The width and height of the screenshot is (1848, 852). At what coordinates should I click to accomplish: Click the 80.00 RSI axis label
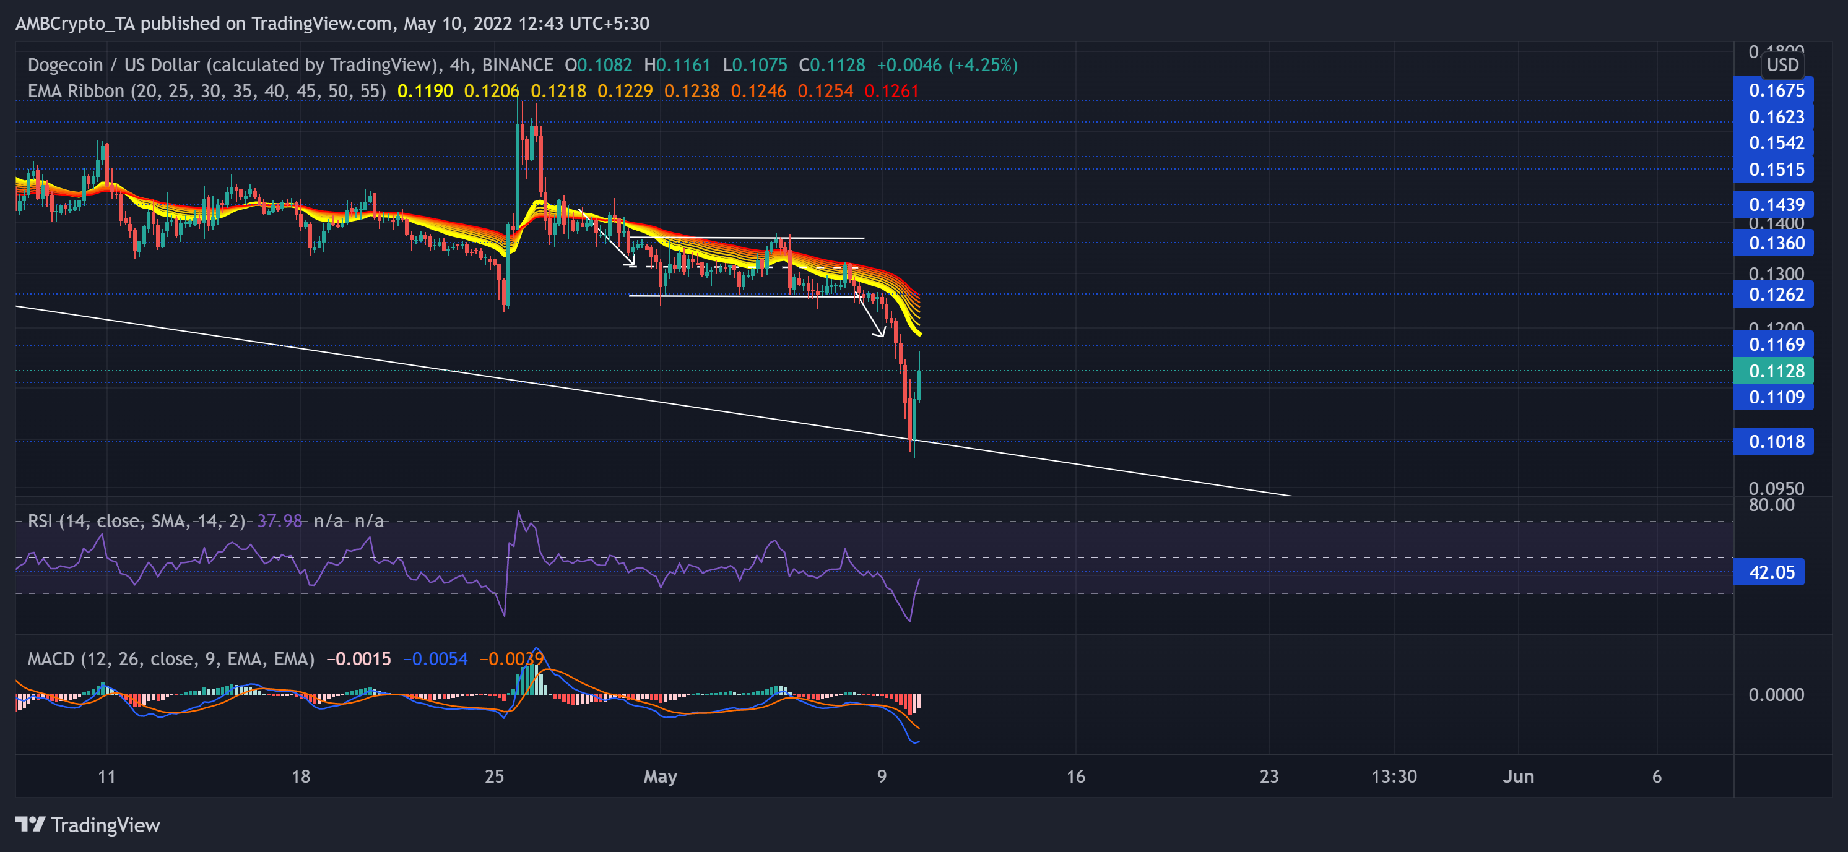[x=1771, y=505]
